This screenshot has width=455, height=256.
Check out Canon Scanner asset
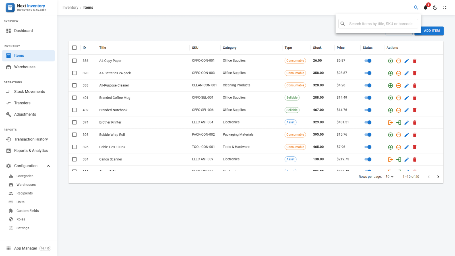pos(390,159)
